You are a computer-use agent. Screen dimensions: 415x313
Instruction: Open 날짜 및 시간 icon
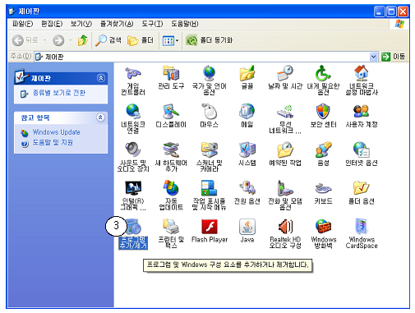[x=285, y=73]
